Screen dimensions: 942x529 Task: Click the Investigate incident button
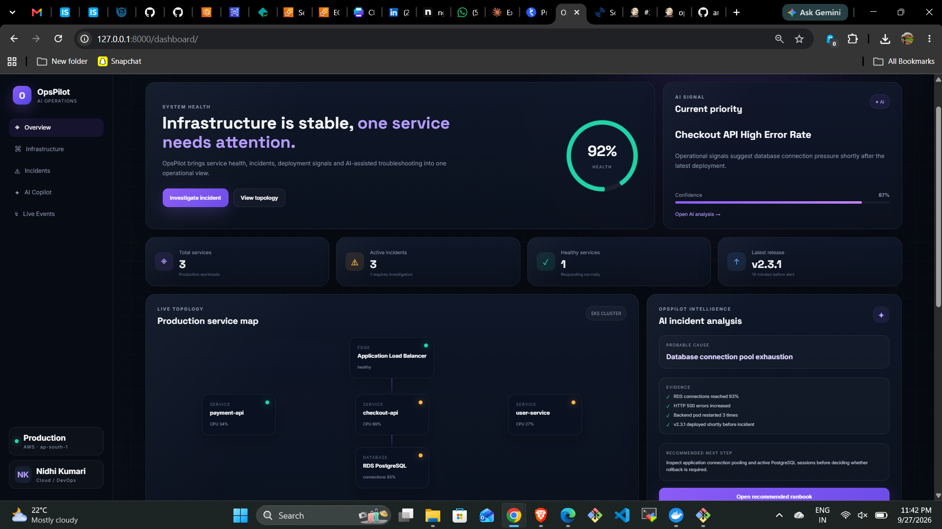pos(196,198)
